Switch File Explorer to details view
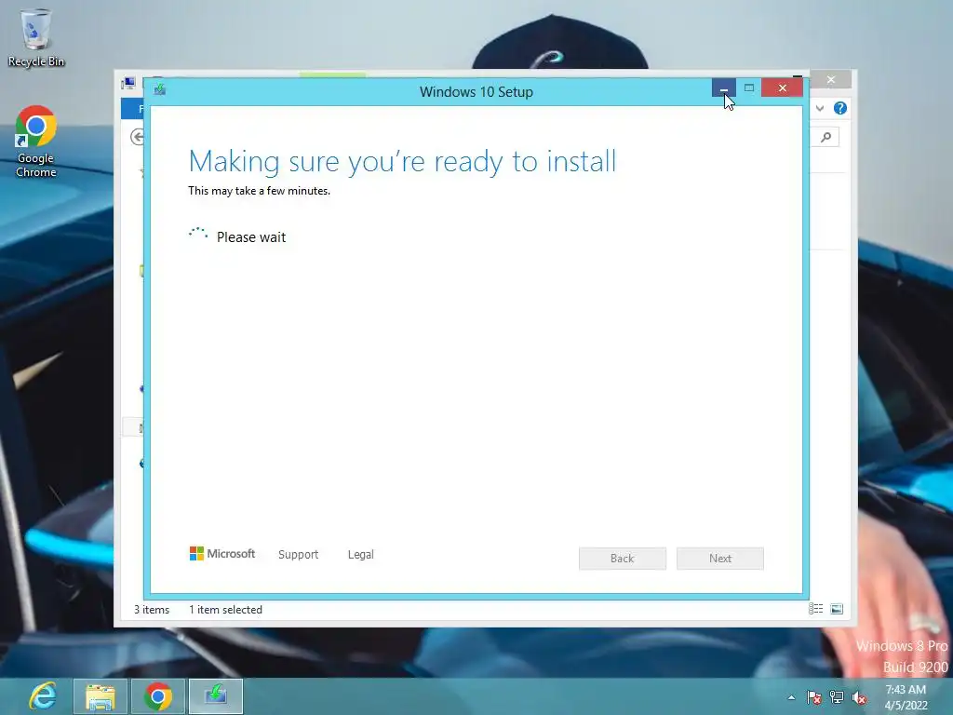This screenshot has height=715, width=953. click(815, 609)
